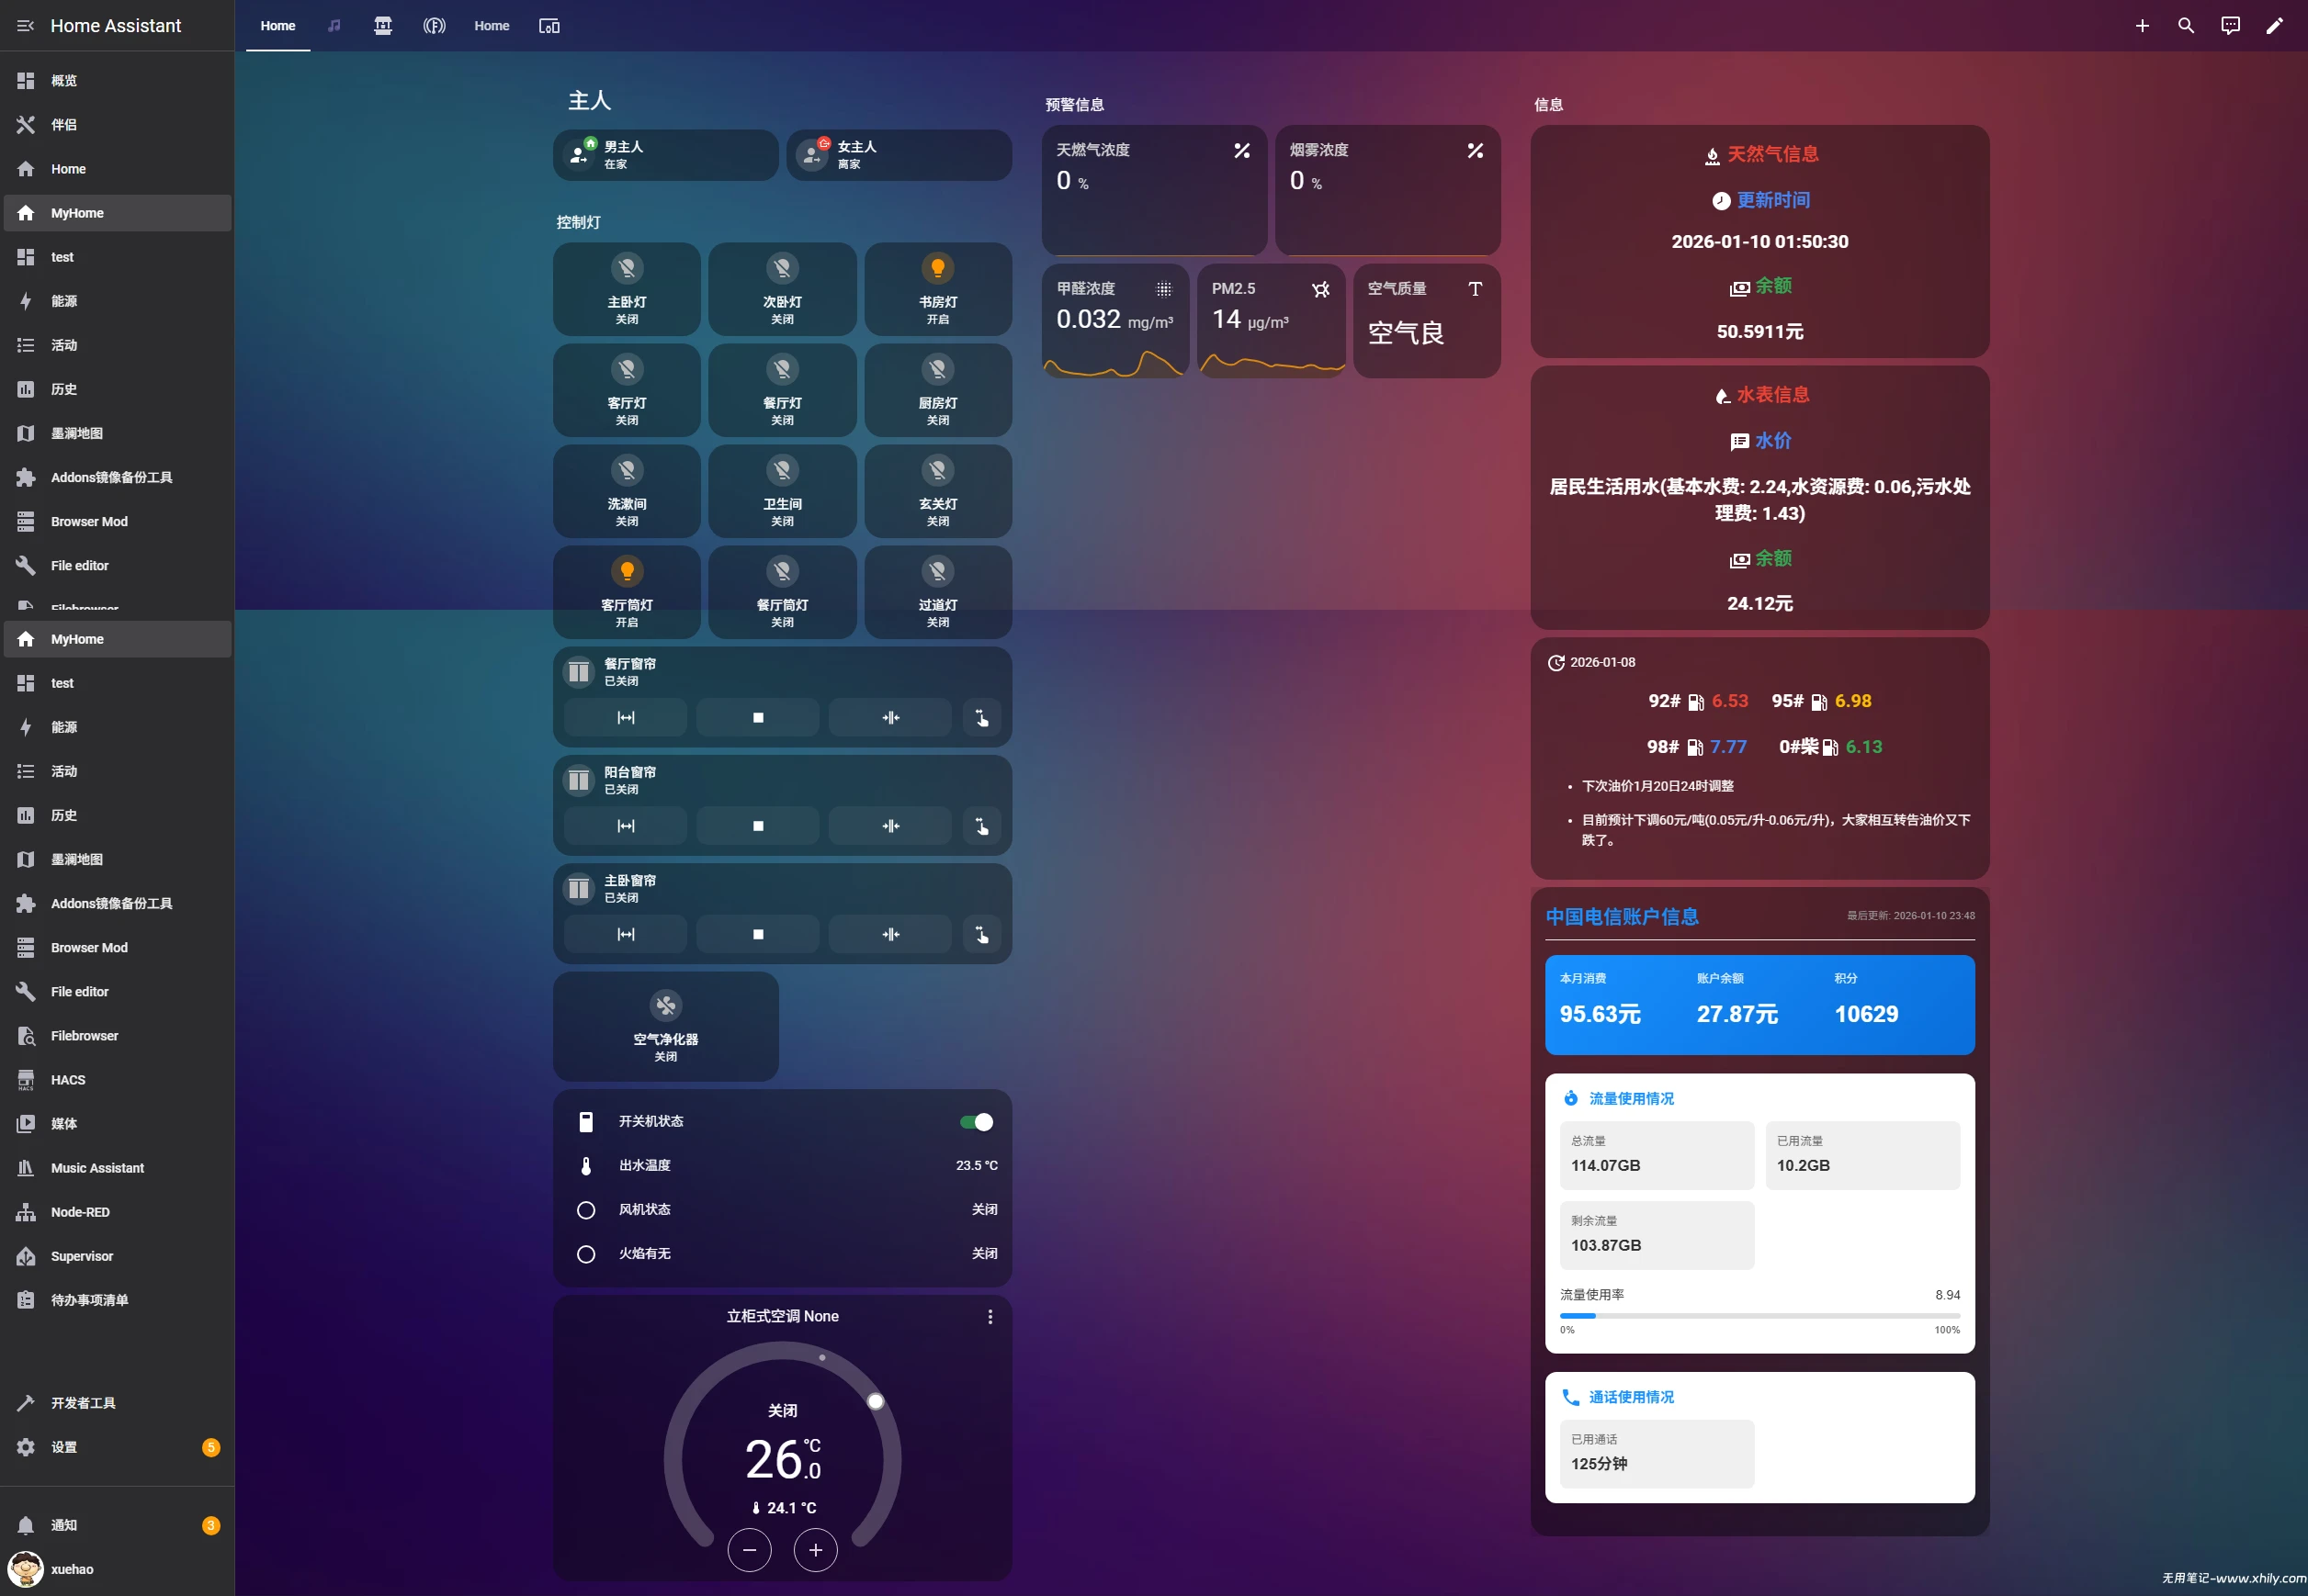This screenshot has height=1596, width=2308.
Task: Click the AC temperature dial handle
Action: pos(876,1401)
